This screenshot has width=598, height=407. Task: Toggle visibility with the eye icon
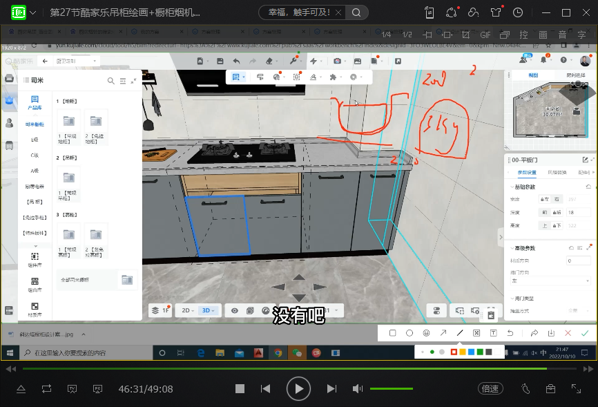click(235, 311)
